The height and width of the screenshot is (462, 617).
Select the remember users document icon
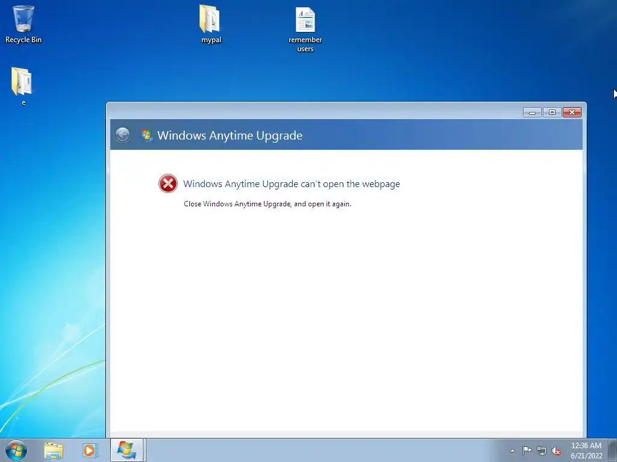point(305,30)
